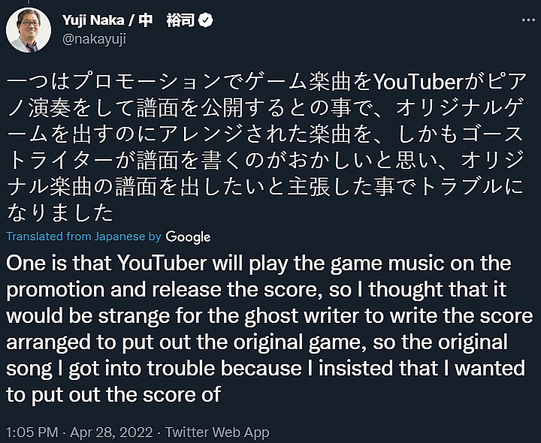
Task: Click the verified badge beside the name
Action: [x=204, y=21]
